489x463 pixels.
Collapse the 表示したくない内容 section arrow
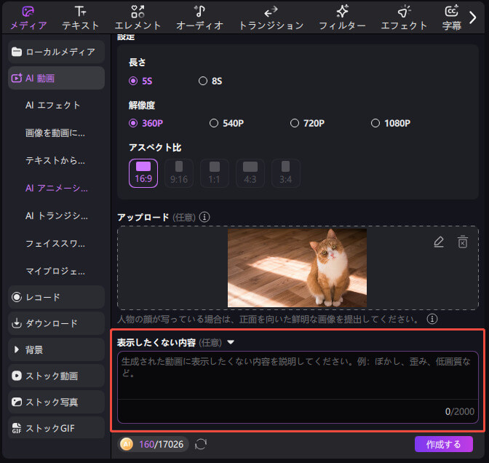tap(231, 341)
